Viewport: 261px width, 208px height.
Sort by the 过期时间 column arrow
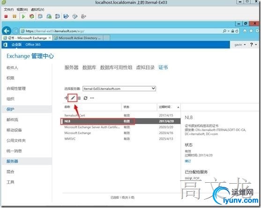[178, 107]
